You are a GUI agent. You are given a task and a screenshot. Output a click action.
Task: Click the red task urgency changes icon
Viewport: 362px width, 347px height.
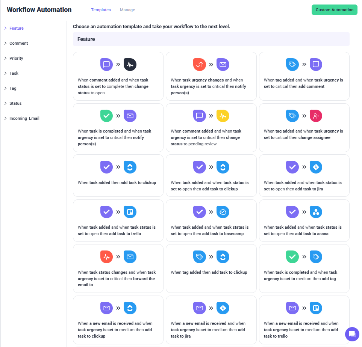(x=199, y=65)
